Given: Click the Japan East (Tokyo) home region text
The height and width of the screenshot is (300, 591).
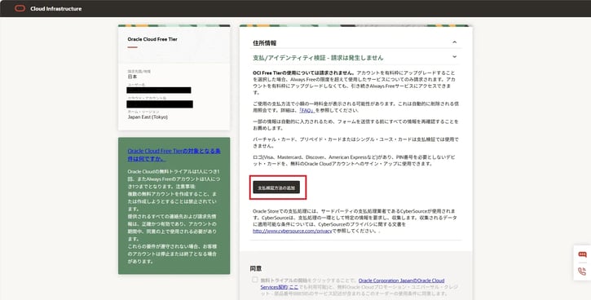Looking at the screenshot, I should click(148, 117).
